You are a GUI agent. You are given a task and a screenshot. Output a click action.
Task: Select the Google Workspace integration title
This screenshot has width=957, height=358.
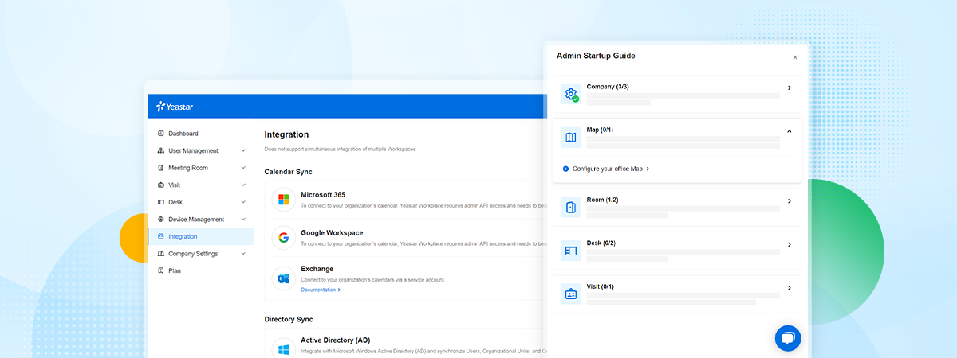[x=332, y=233]
